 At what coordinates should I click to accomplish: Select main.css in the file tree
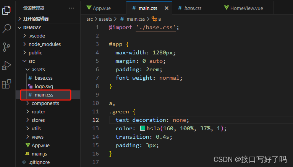click(x=48, y=95)
